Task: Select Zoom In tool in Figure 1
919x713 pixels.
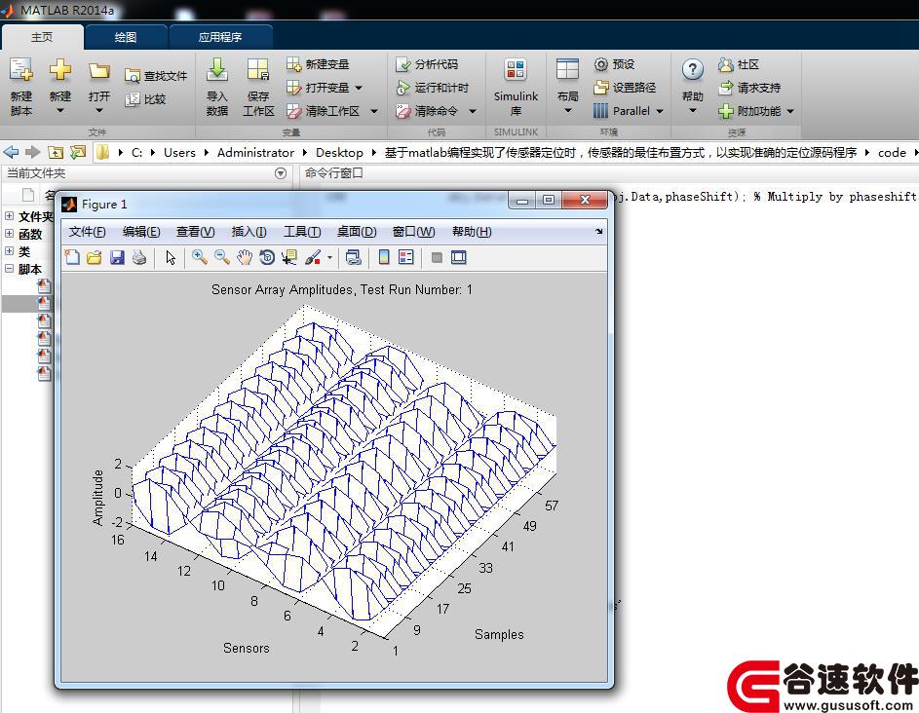Action: coord(200,257)
